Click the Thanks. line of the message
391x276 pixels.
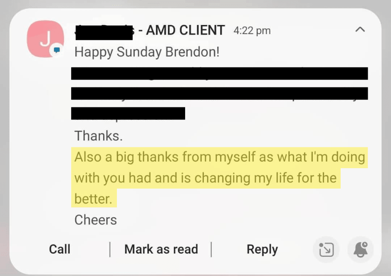tap(99, 136)
